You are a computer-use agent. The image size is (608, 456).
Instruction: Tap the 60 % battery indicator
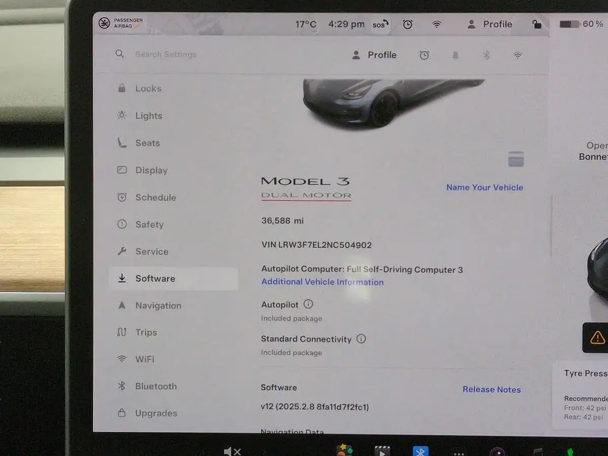click(x=581, y=24)
